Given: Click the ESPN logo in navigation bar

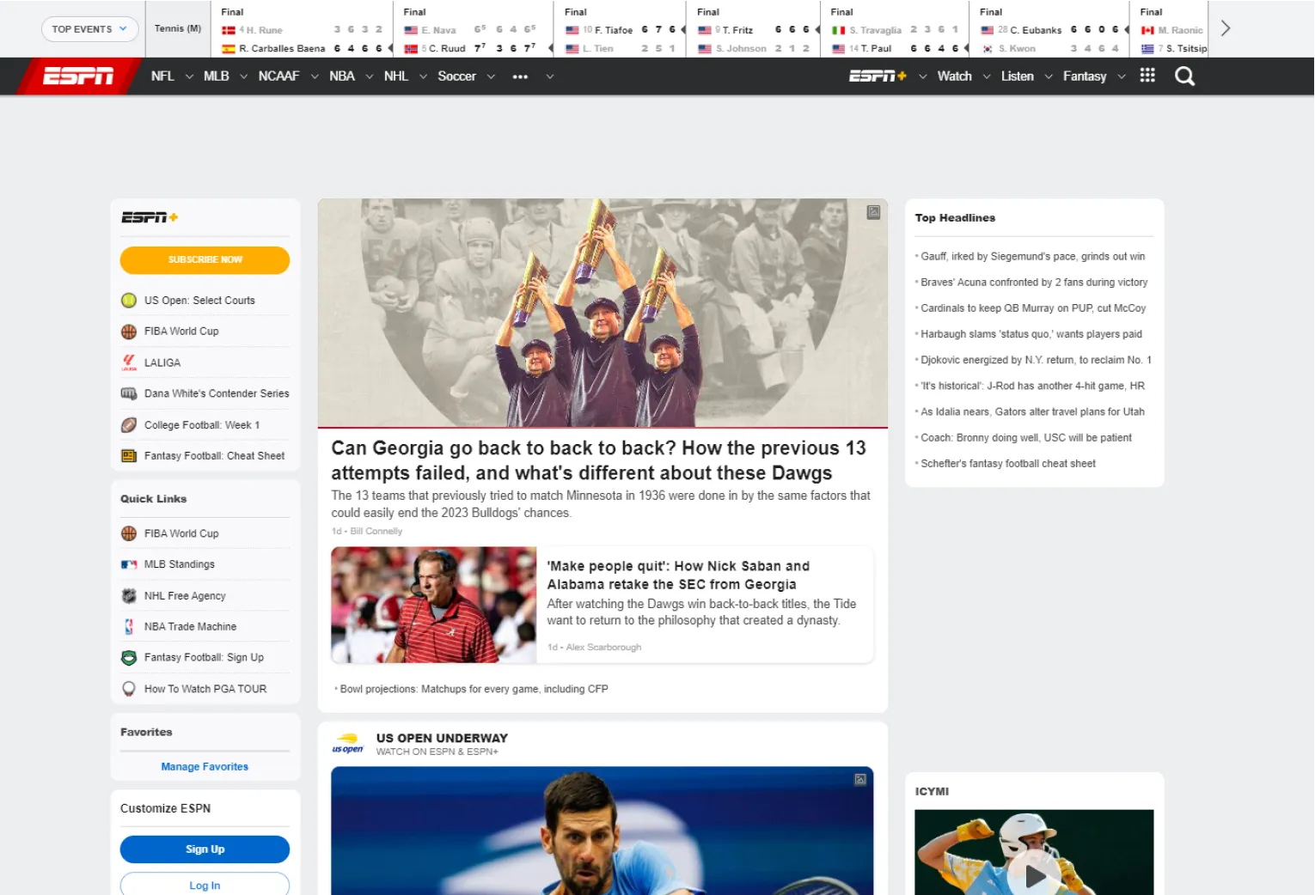Looking at the screenshot, I should pos(78,76).
